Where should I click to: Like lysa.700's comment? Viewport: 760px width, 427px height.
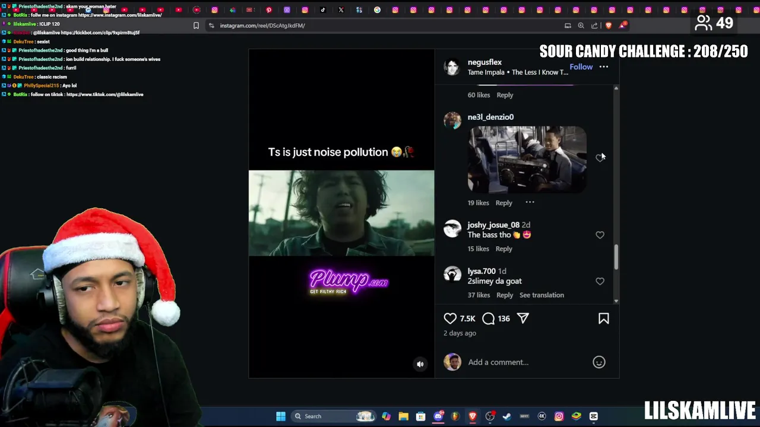point(600,281)
